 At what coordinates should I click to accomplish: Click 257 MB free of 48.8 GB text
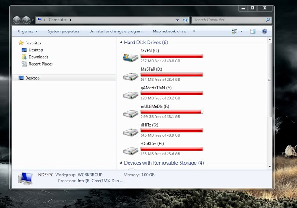coord(160,61)
